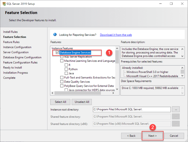Select Install Rules step in sidebar
Screen dimensions: 188x142
click(x=10, y=32)
